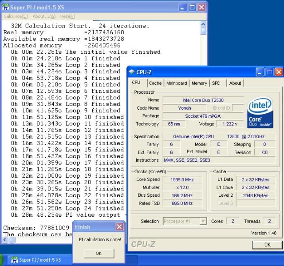Click the Checksum: 778810C9 line
The height and width of the screenshot is (266, 284).
pos(36,227)
